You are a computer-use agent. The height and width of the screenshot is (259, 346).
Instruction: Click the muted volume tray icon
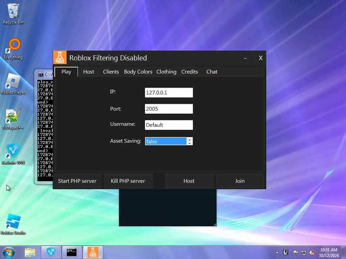pyautogui.click(x=312, y=253)
